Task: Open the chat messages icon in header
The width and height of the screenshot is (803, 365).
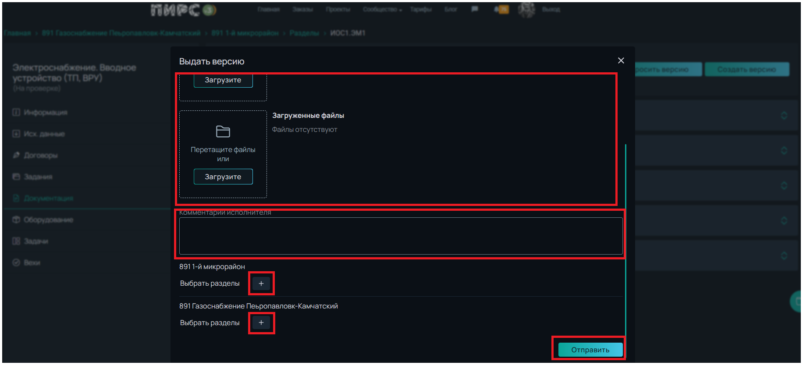Action: click(x=475, y=9)
